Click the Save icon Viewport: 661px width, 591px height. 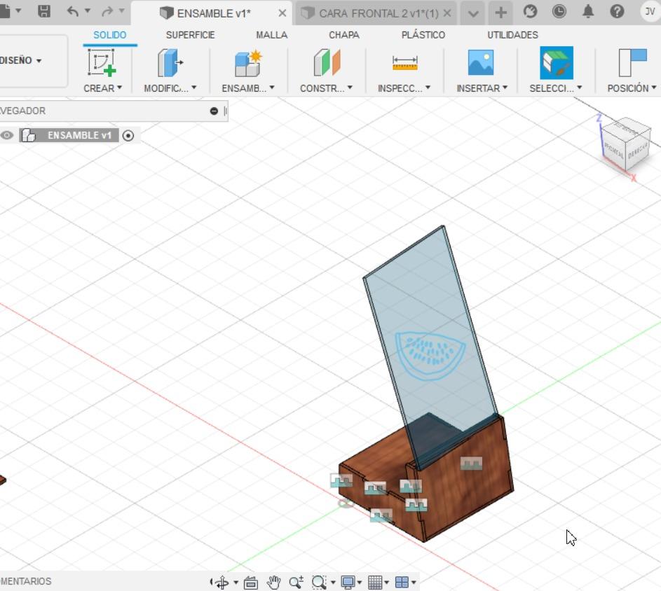coord(44,11)
